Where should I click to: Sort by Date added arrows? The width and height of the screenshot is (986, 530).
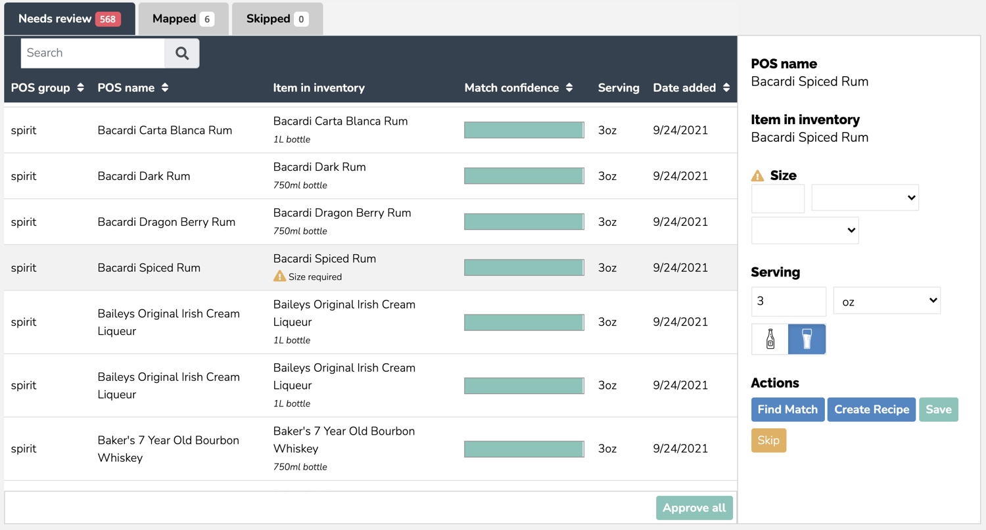coord(726,88)
